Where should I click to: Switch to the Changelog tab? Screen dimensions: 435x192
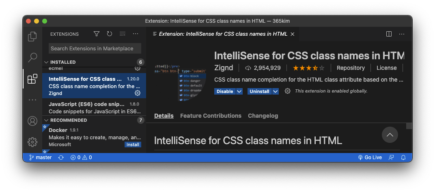tap(263, 116)
